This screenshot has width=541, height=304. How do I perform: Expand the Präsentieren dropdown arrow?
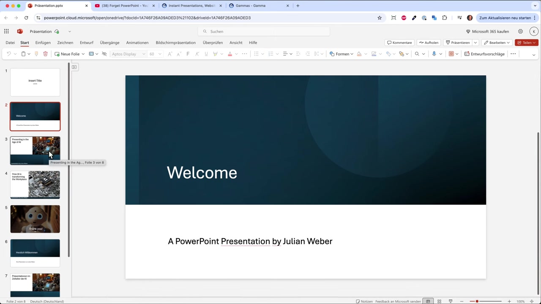(475, 43)
